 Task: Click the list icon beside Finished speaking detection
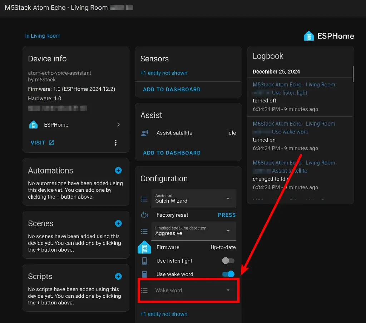(144, 231)
